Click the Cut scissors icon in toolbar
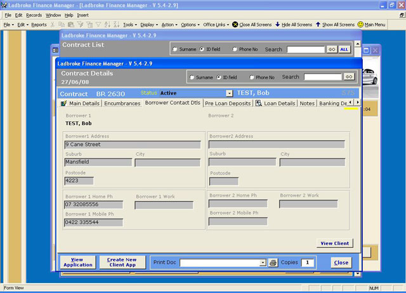406x293 pixels. [x=53, y=25]
